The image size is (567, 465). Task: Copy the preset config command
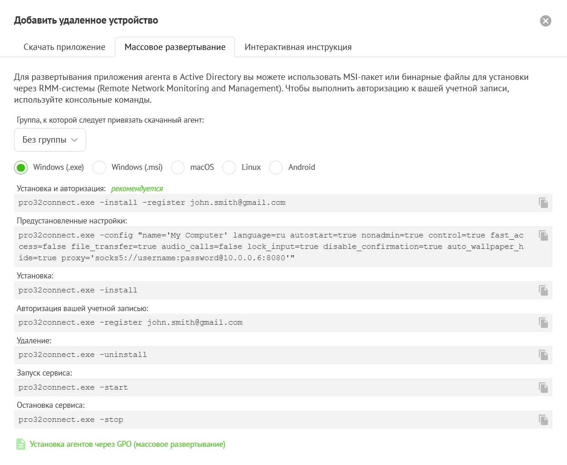pyautogui.click(x=543, y=236)
